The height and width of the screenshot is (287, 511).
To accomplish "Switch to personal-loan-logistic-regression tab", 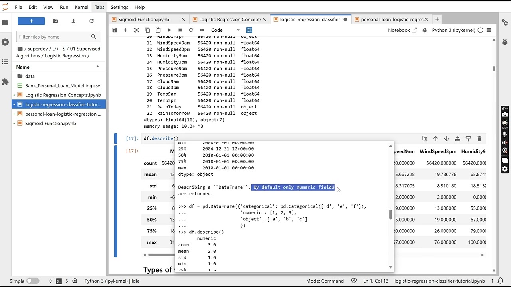I will tap(392, 19).
